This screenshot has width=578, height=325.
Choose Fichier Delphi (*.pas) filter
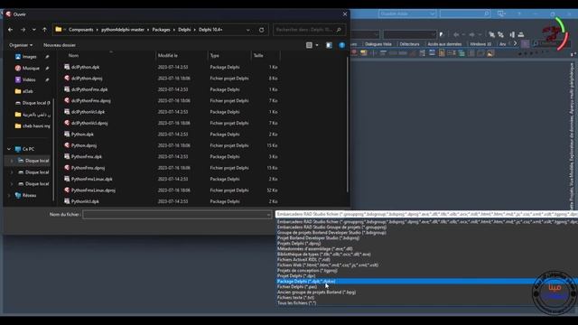(297, 287)
